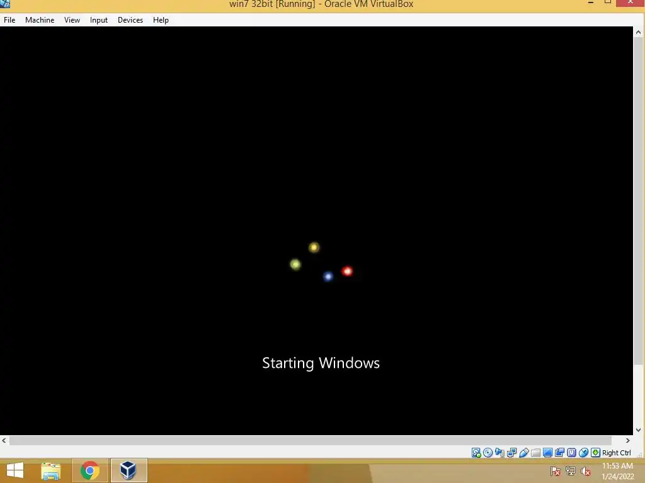Open the Windows Start button

pyautogui.click(x=15, y=470)
